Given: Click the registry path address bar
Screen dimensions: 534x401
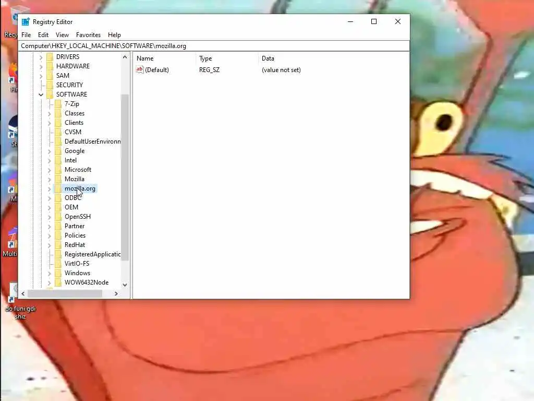Looking at the screenshot, I should (214, 46).
